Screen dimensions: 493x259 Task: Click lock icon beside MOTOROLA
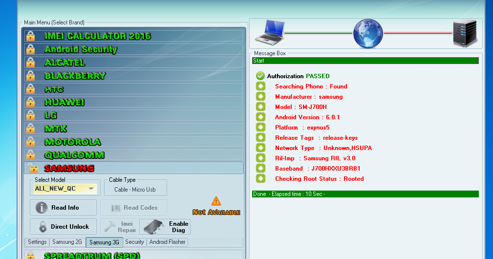tap(30, 142)
